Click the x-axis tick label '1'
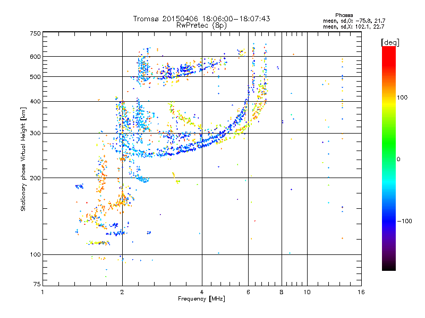Viewport: 425px width, 318px height. click(x=42, y=292)
